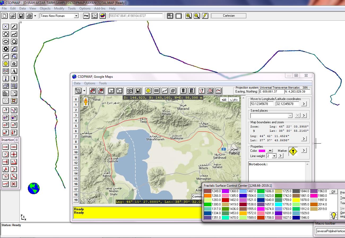Click the 1249.0 color swatch in Fractals panel

207,191
